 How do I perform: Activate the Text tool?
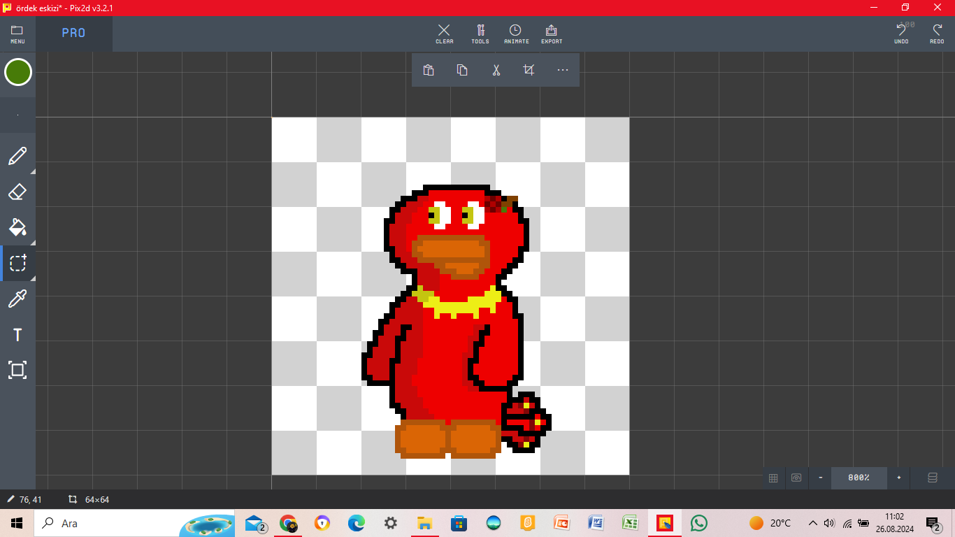17,335
